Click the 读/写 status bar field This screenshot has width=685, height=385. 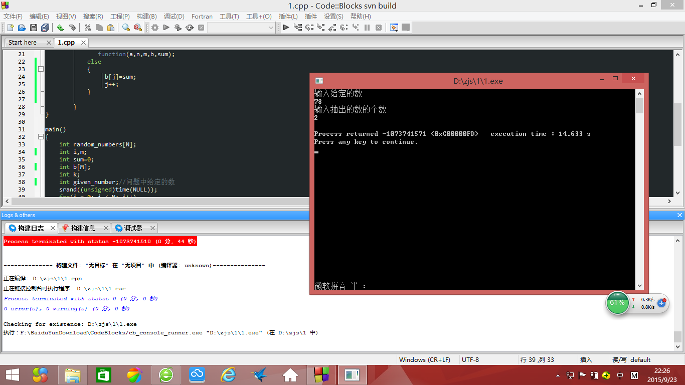point(619,360)
